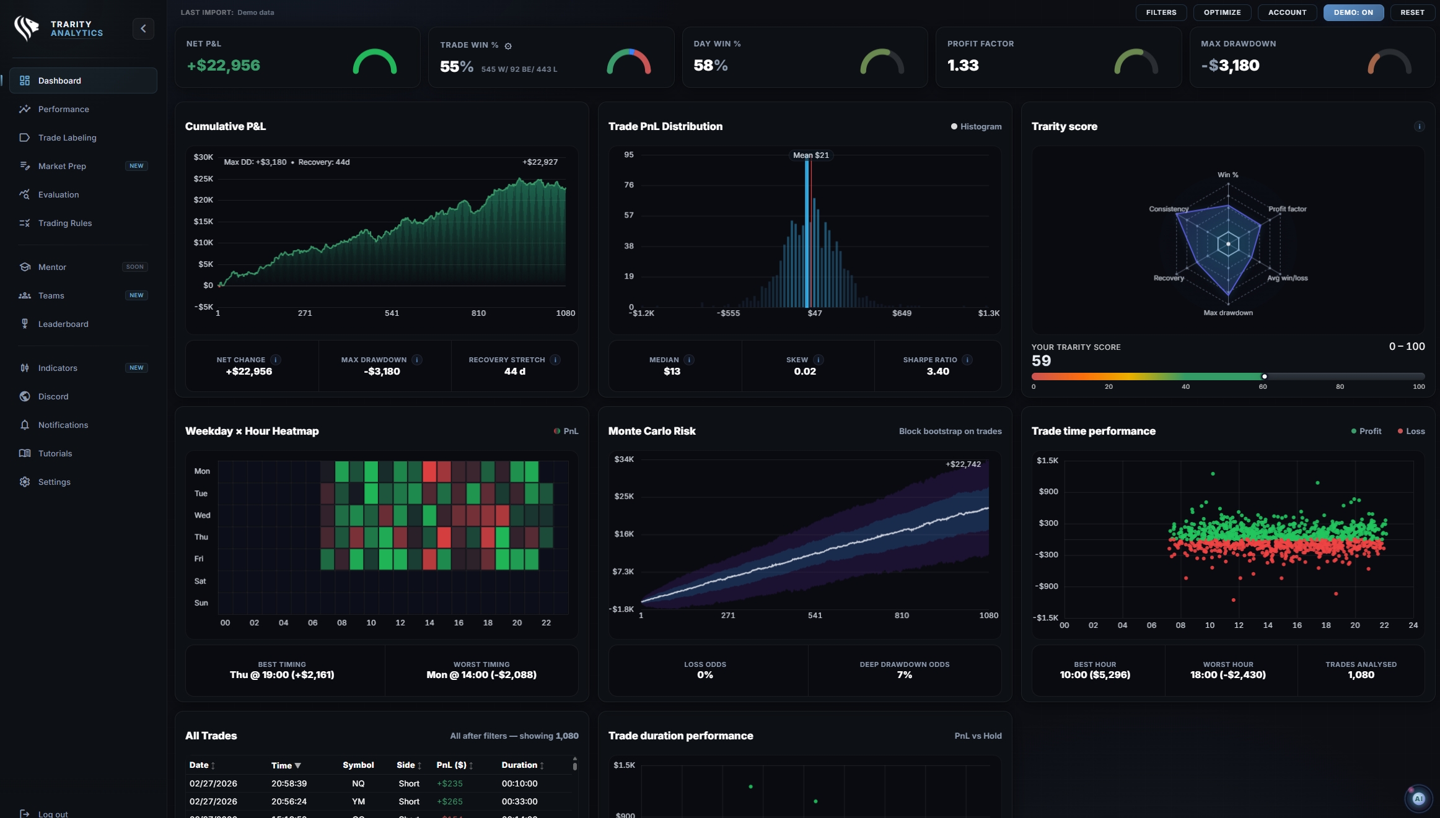1440x818 pixels.
Task: Open the Settings section
Action: [54, 482]
